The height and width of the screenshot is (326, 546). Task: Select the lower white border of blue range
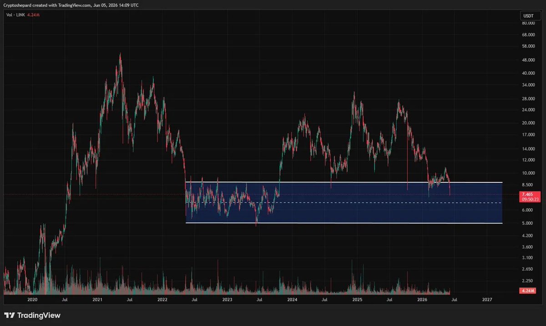(x=344, y=223)
